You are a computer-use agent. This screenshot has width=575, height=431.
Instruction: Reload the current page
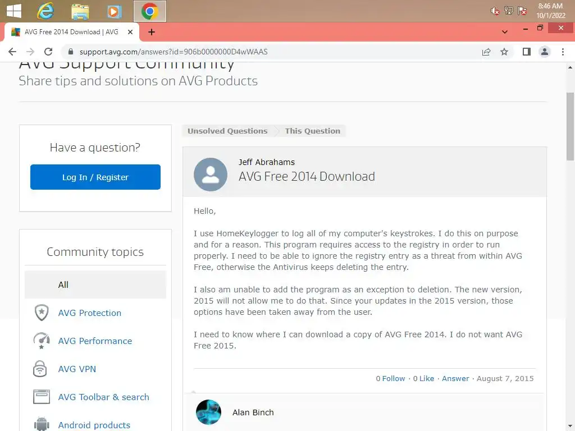[48, 52]
